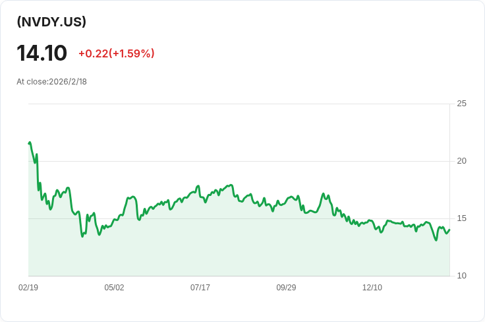Image resolution: width=485 pixels, height=322 pixels.
Task: Click the 15 value on the price axis
Action: tap(461, 218)
